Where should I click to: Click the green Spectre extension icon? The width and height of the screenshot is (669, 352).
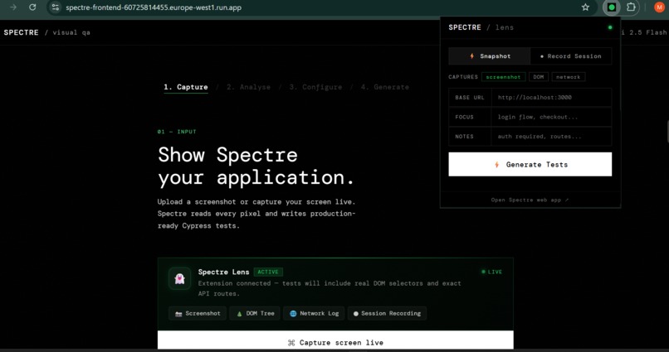pos(612,7)
